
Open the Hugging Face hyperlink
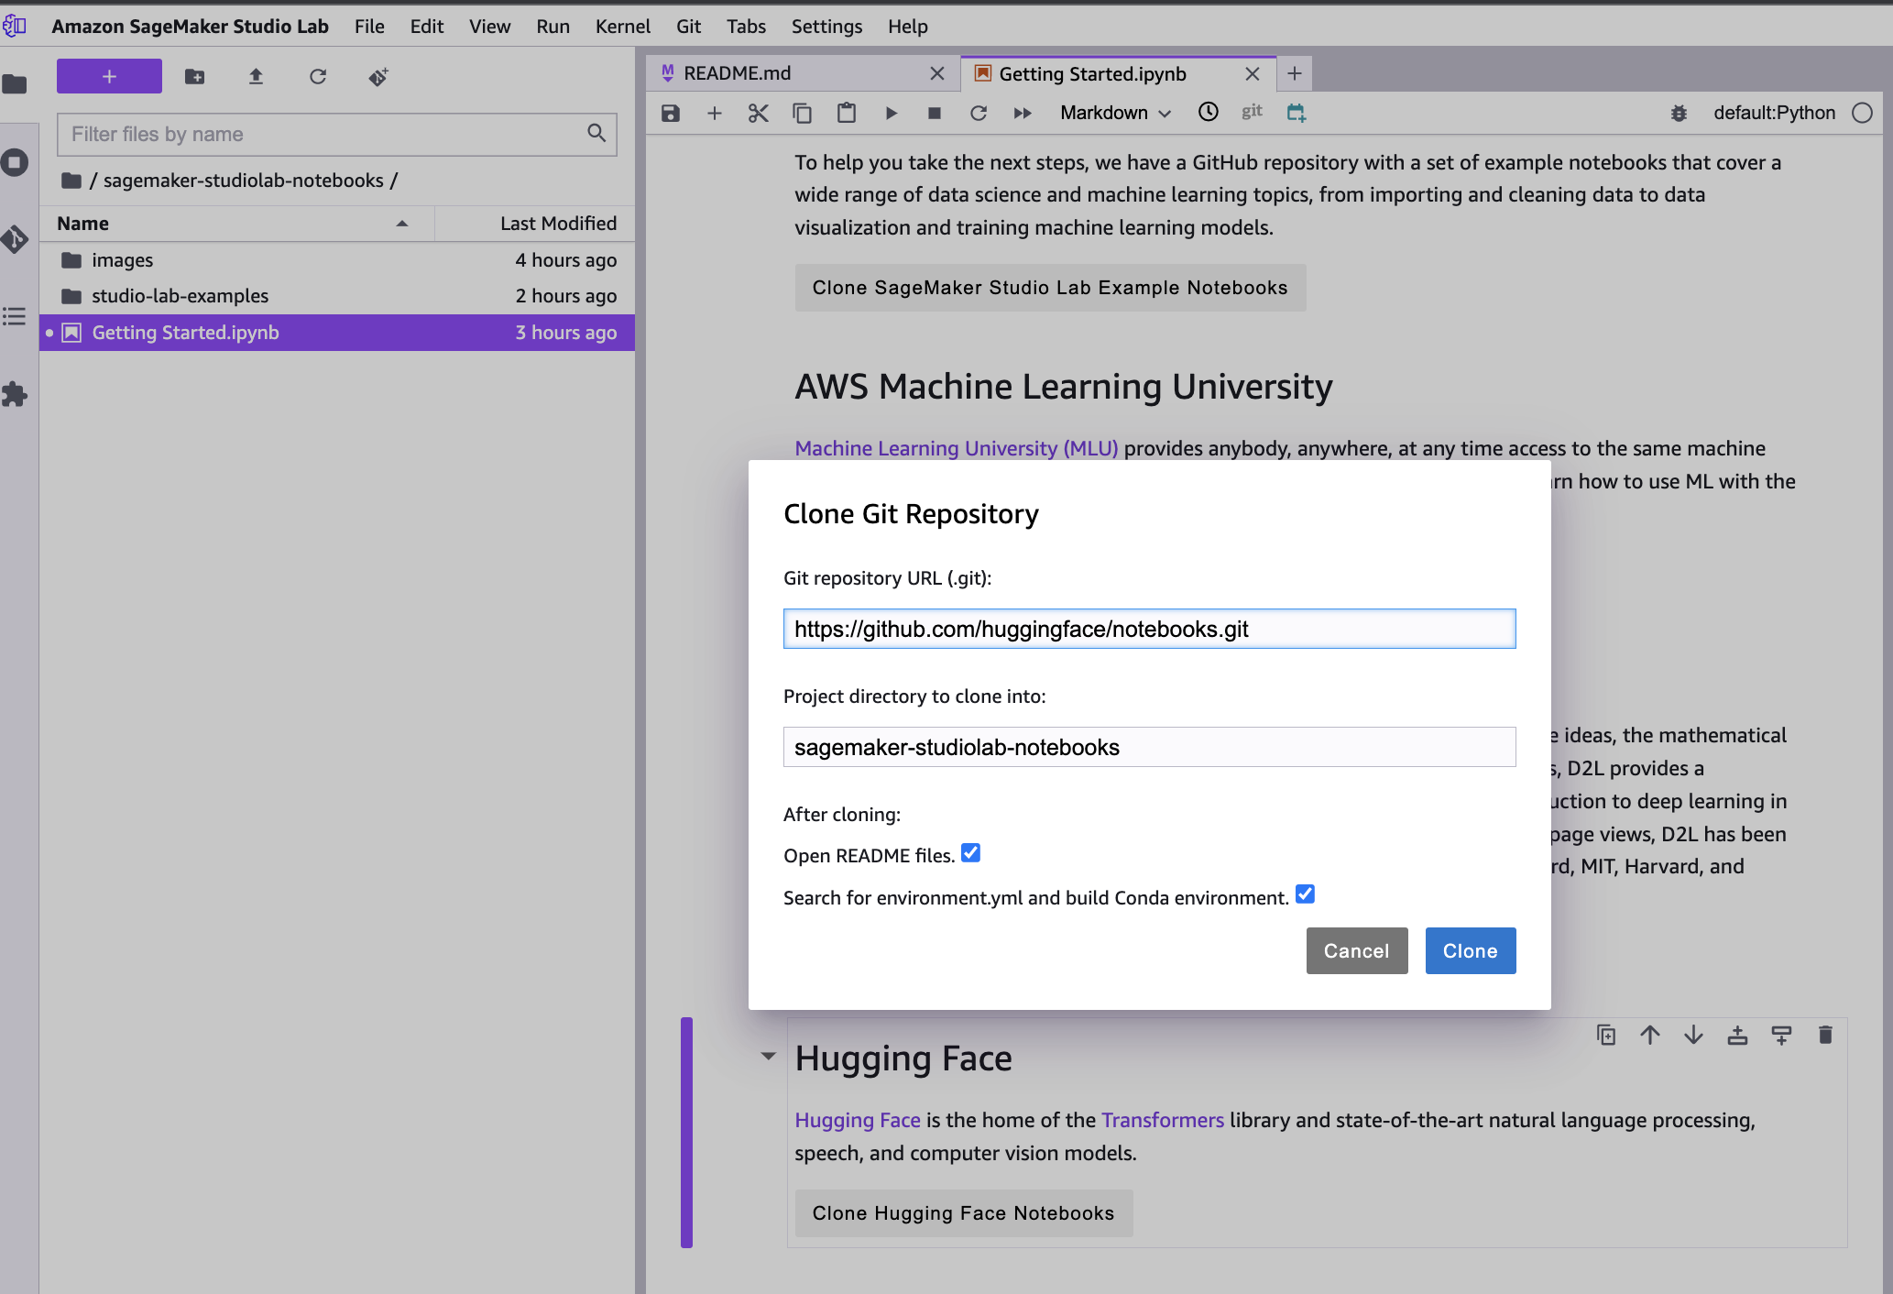coord(858,1120)
